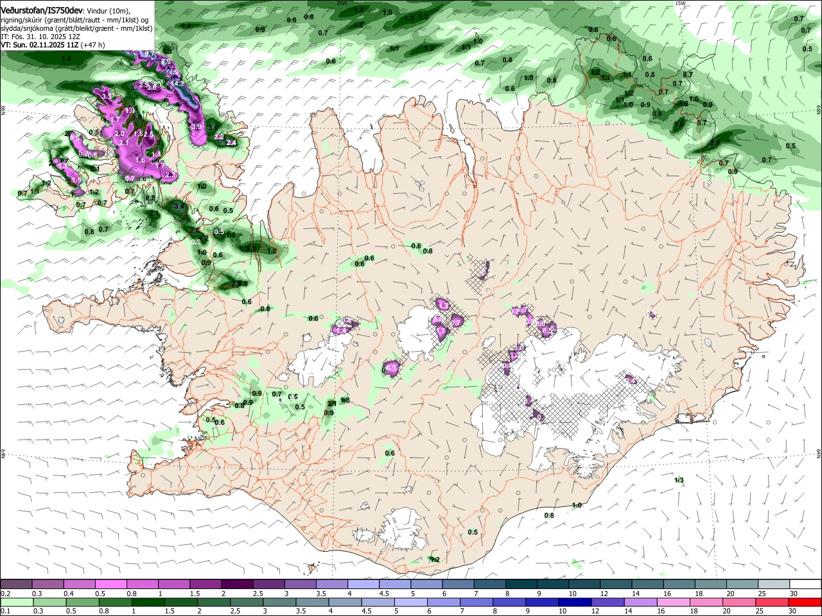This screenshot has height=616, width=822.
Task: Click the white swatch after 30 in top legend row
Action: tap(805, 585)
